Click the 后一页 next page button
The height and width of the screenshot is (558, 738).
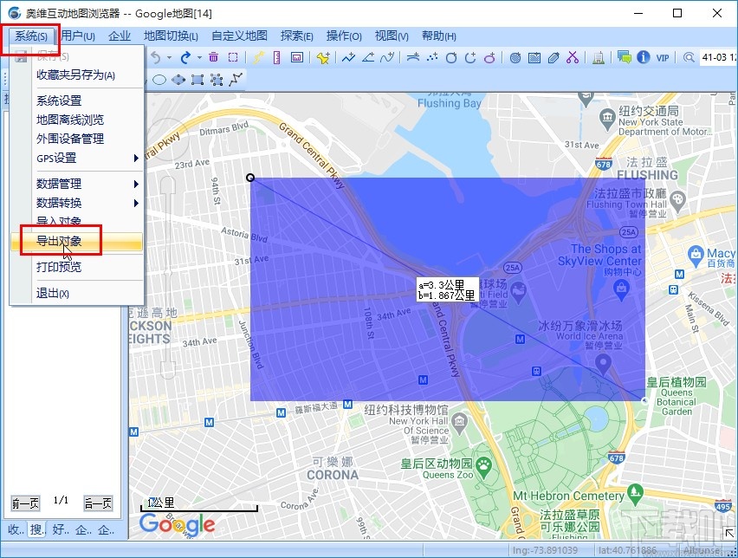[x=98, y=503]
